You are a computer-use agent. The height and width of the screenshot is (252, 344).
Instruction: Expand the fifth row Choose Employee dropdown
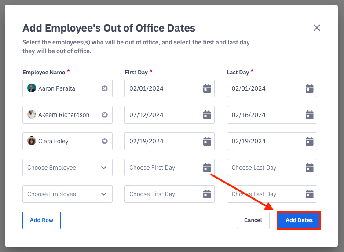pyautogui.click(x=104, y=194)
